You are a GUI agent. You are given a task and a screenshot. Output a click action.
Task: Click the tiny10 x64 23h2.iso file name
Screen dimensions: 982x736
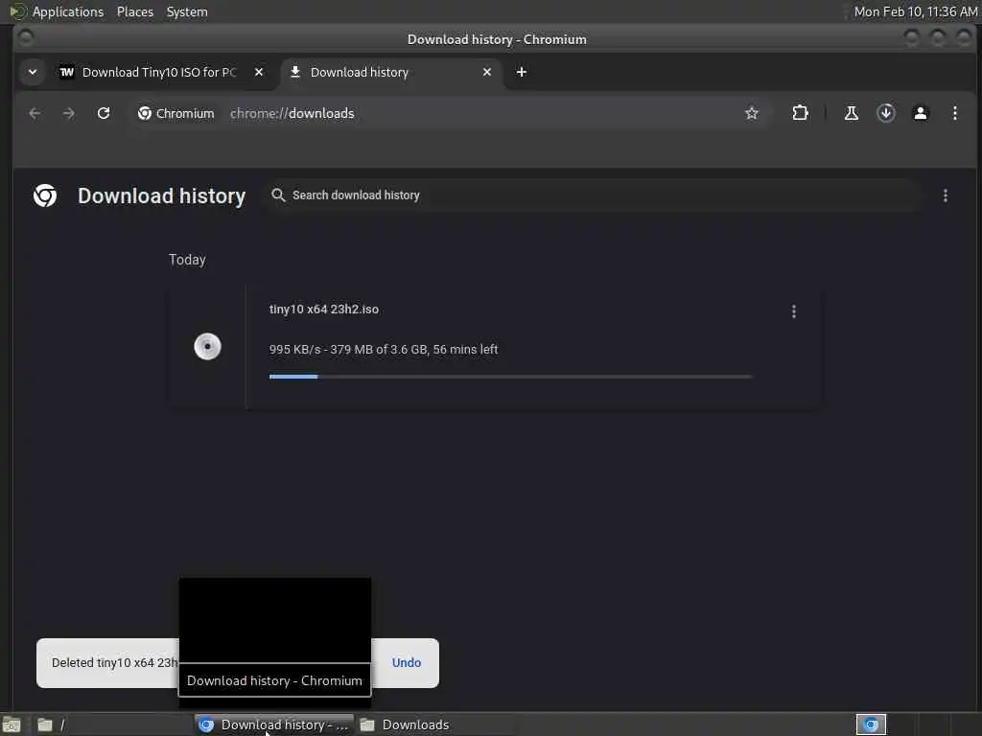click(324, 310)
